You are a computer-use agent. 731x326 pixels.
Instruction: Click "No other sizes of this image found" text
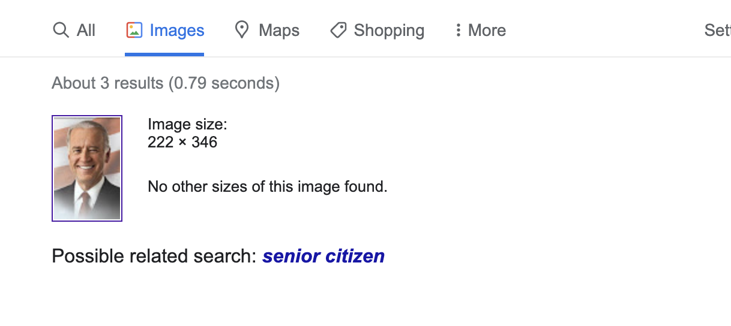pos(268,186)
